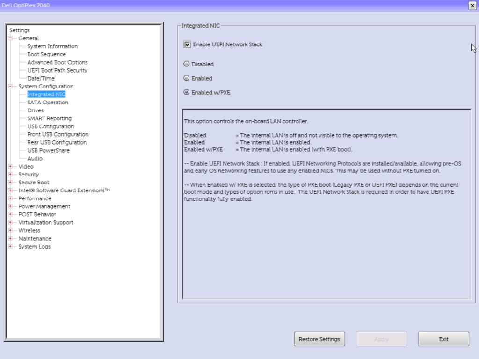
Task: Select the Enabled radio option
Action: pos(186,78)
